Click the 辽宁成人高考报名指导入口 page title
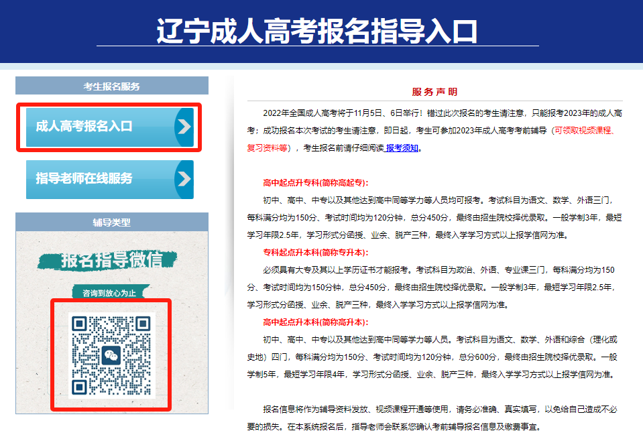The height and width of the screenshot is (437, 643). (317, 31)
